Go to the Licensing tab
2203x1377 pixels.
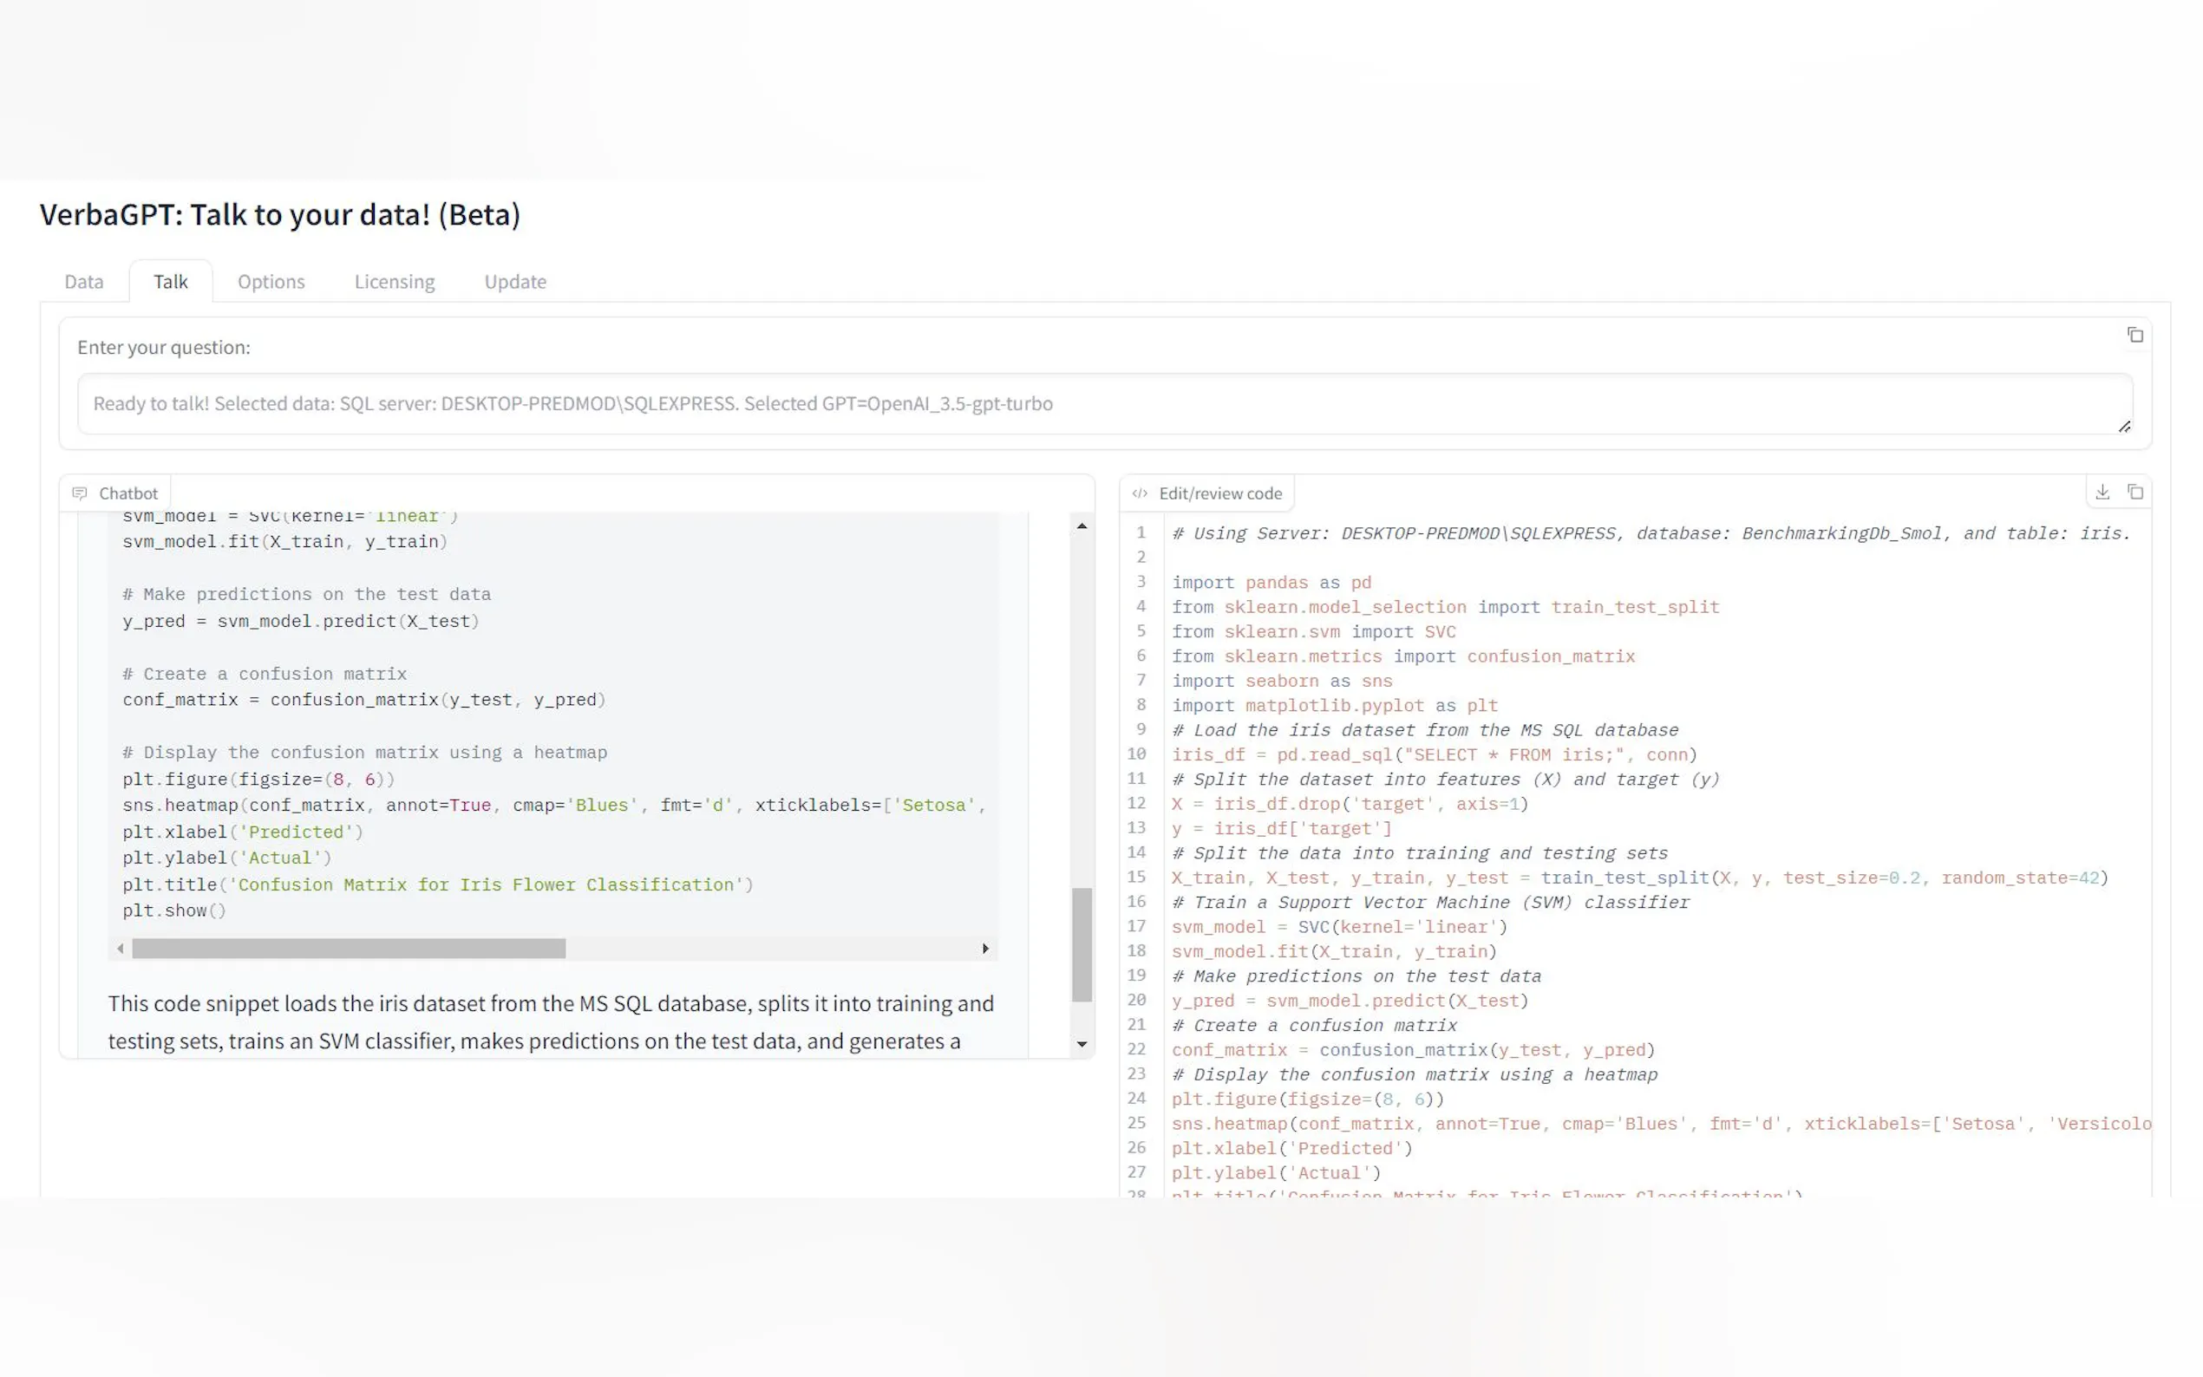395,282
